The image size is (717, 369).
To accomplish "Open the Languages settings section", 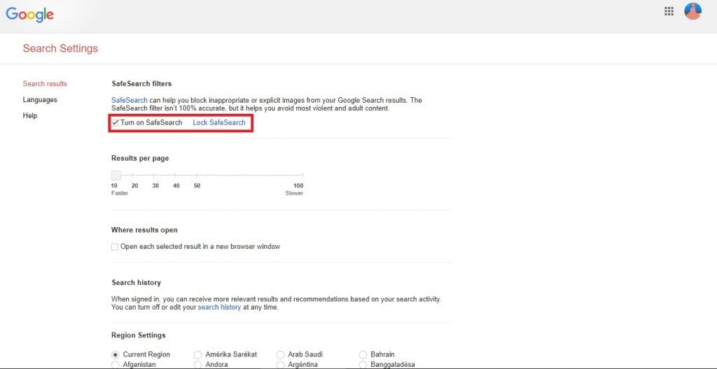I will pyautogui.click(x=40, y=99).
